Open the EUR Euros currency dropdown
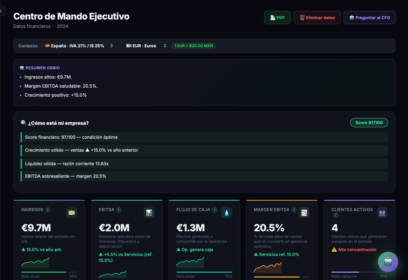 [146, 46]
